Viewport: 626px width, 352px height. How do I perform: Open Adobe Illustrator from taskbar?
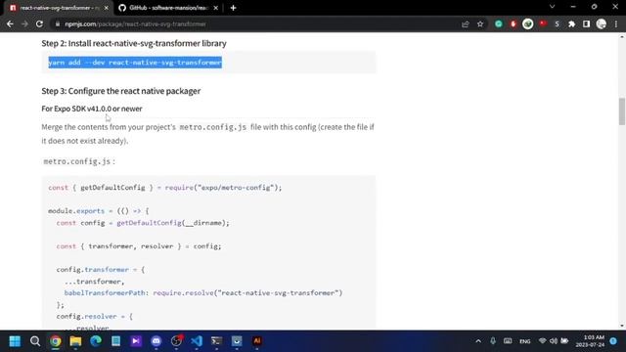pyautogui.click(x=257, y=341)
